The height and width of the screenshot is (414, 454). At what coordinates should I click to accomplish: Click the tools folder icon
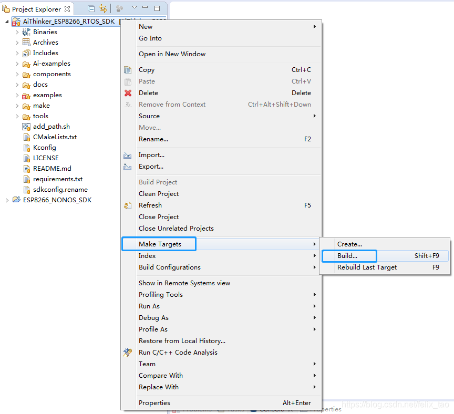click(x=26, y=117)
